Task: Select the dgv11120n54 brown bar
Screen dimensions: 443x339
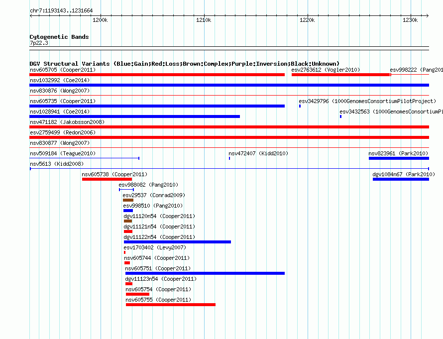Action: tap(128, 221)
